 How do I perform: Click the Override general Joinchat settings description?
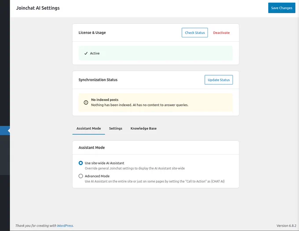point(135,168)
